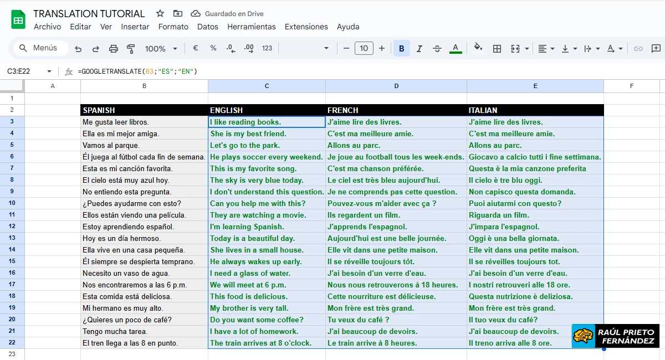Toggle bold formatting on selection
Viewport: 665px width, 360px height.
pyautogui.click(x=401, y=48)
